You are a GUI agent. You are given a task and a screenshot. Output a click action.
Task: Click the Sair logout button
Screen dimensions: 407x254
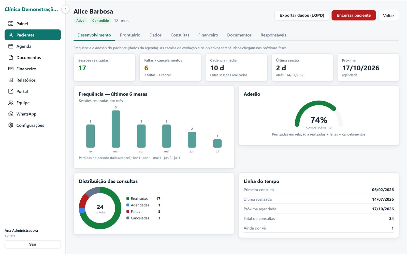(x=33, y=244)
